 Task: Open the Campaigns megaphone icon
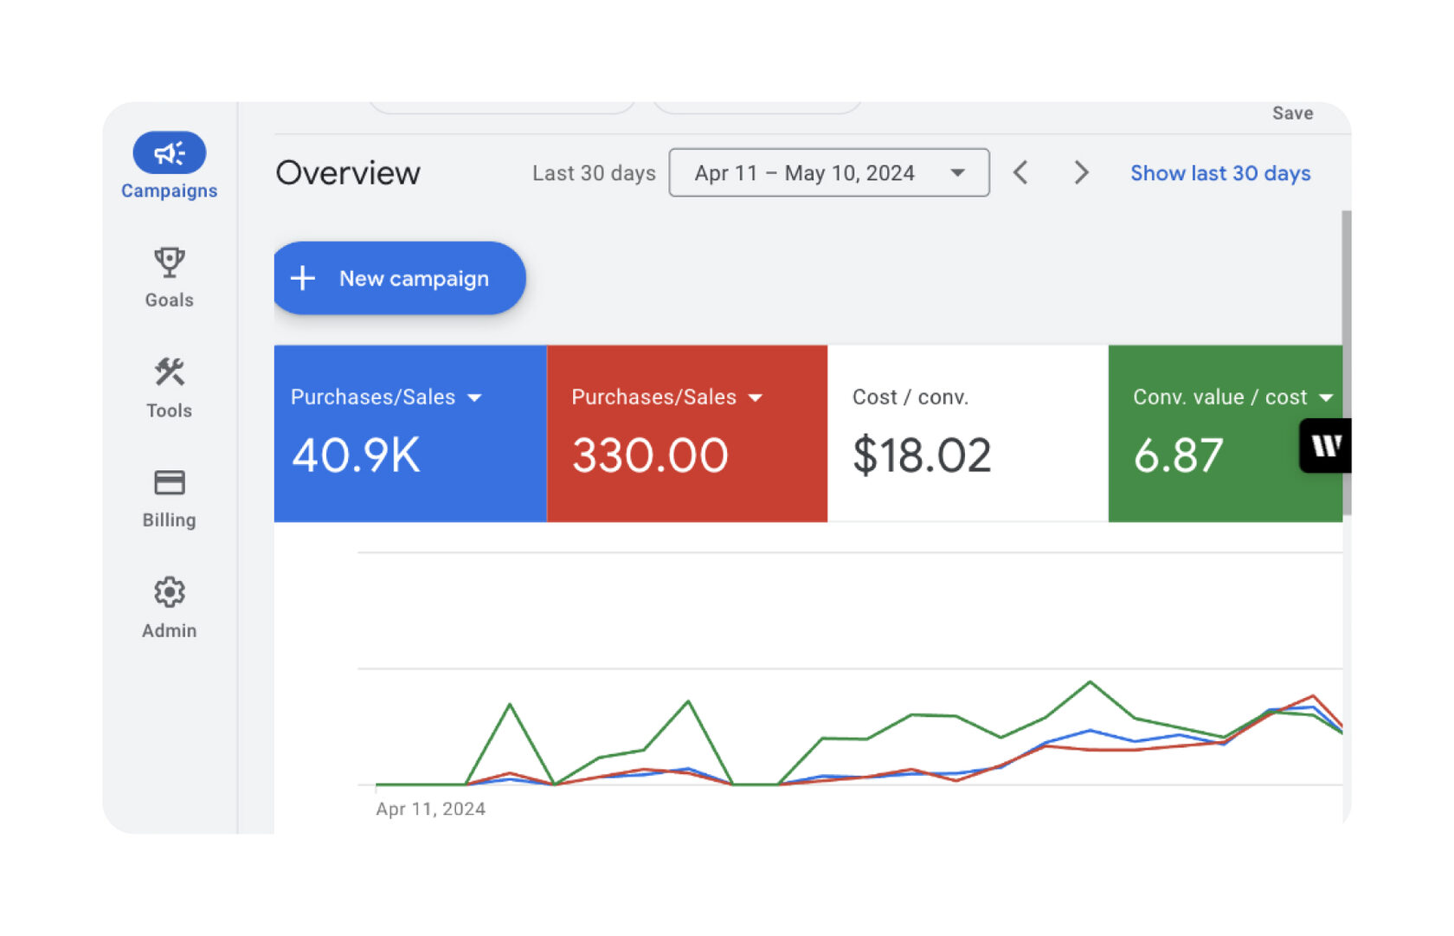(x=170, y=153)
